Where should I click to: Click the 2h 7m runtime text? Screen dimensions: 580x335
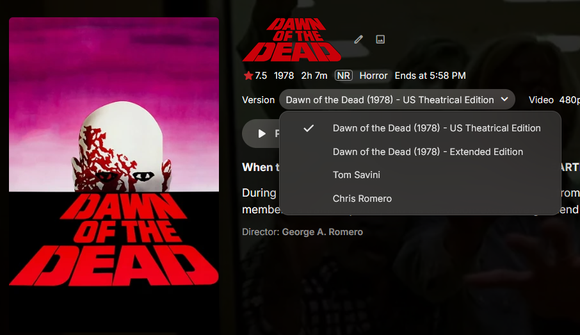[x=314, y=76]
